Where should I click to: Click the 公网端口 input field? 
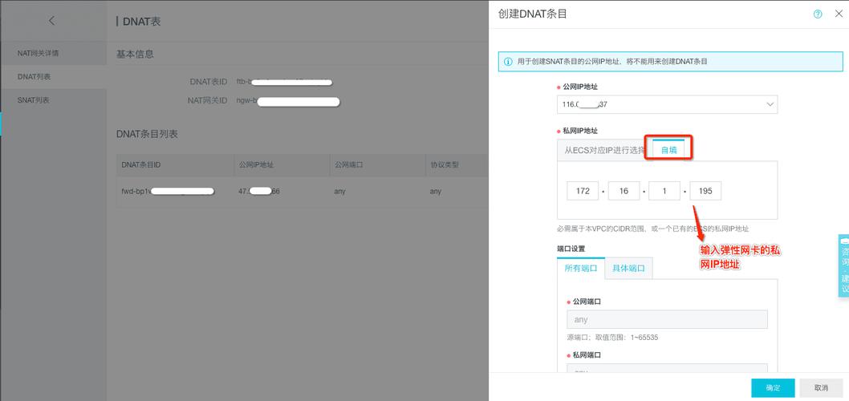click(x=667, y=319)
